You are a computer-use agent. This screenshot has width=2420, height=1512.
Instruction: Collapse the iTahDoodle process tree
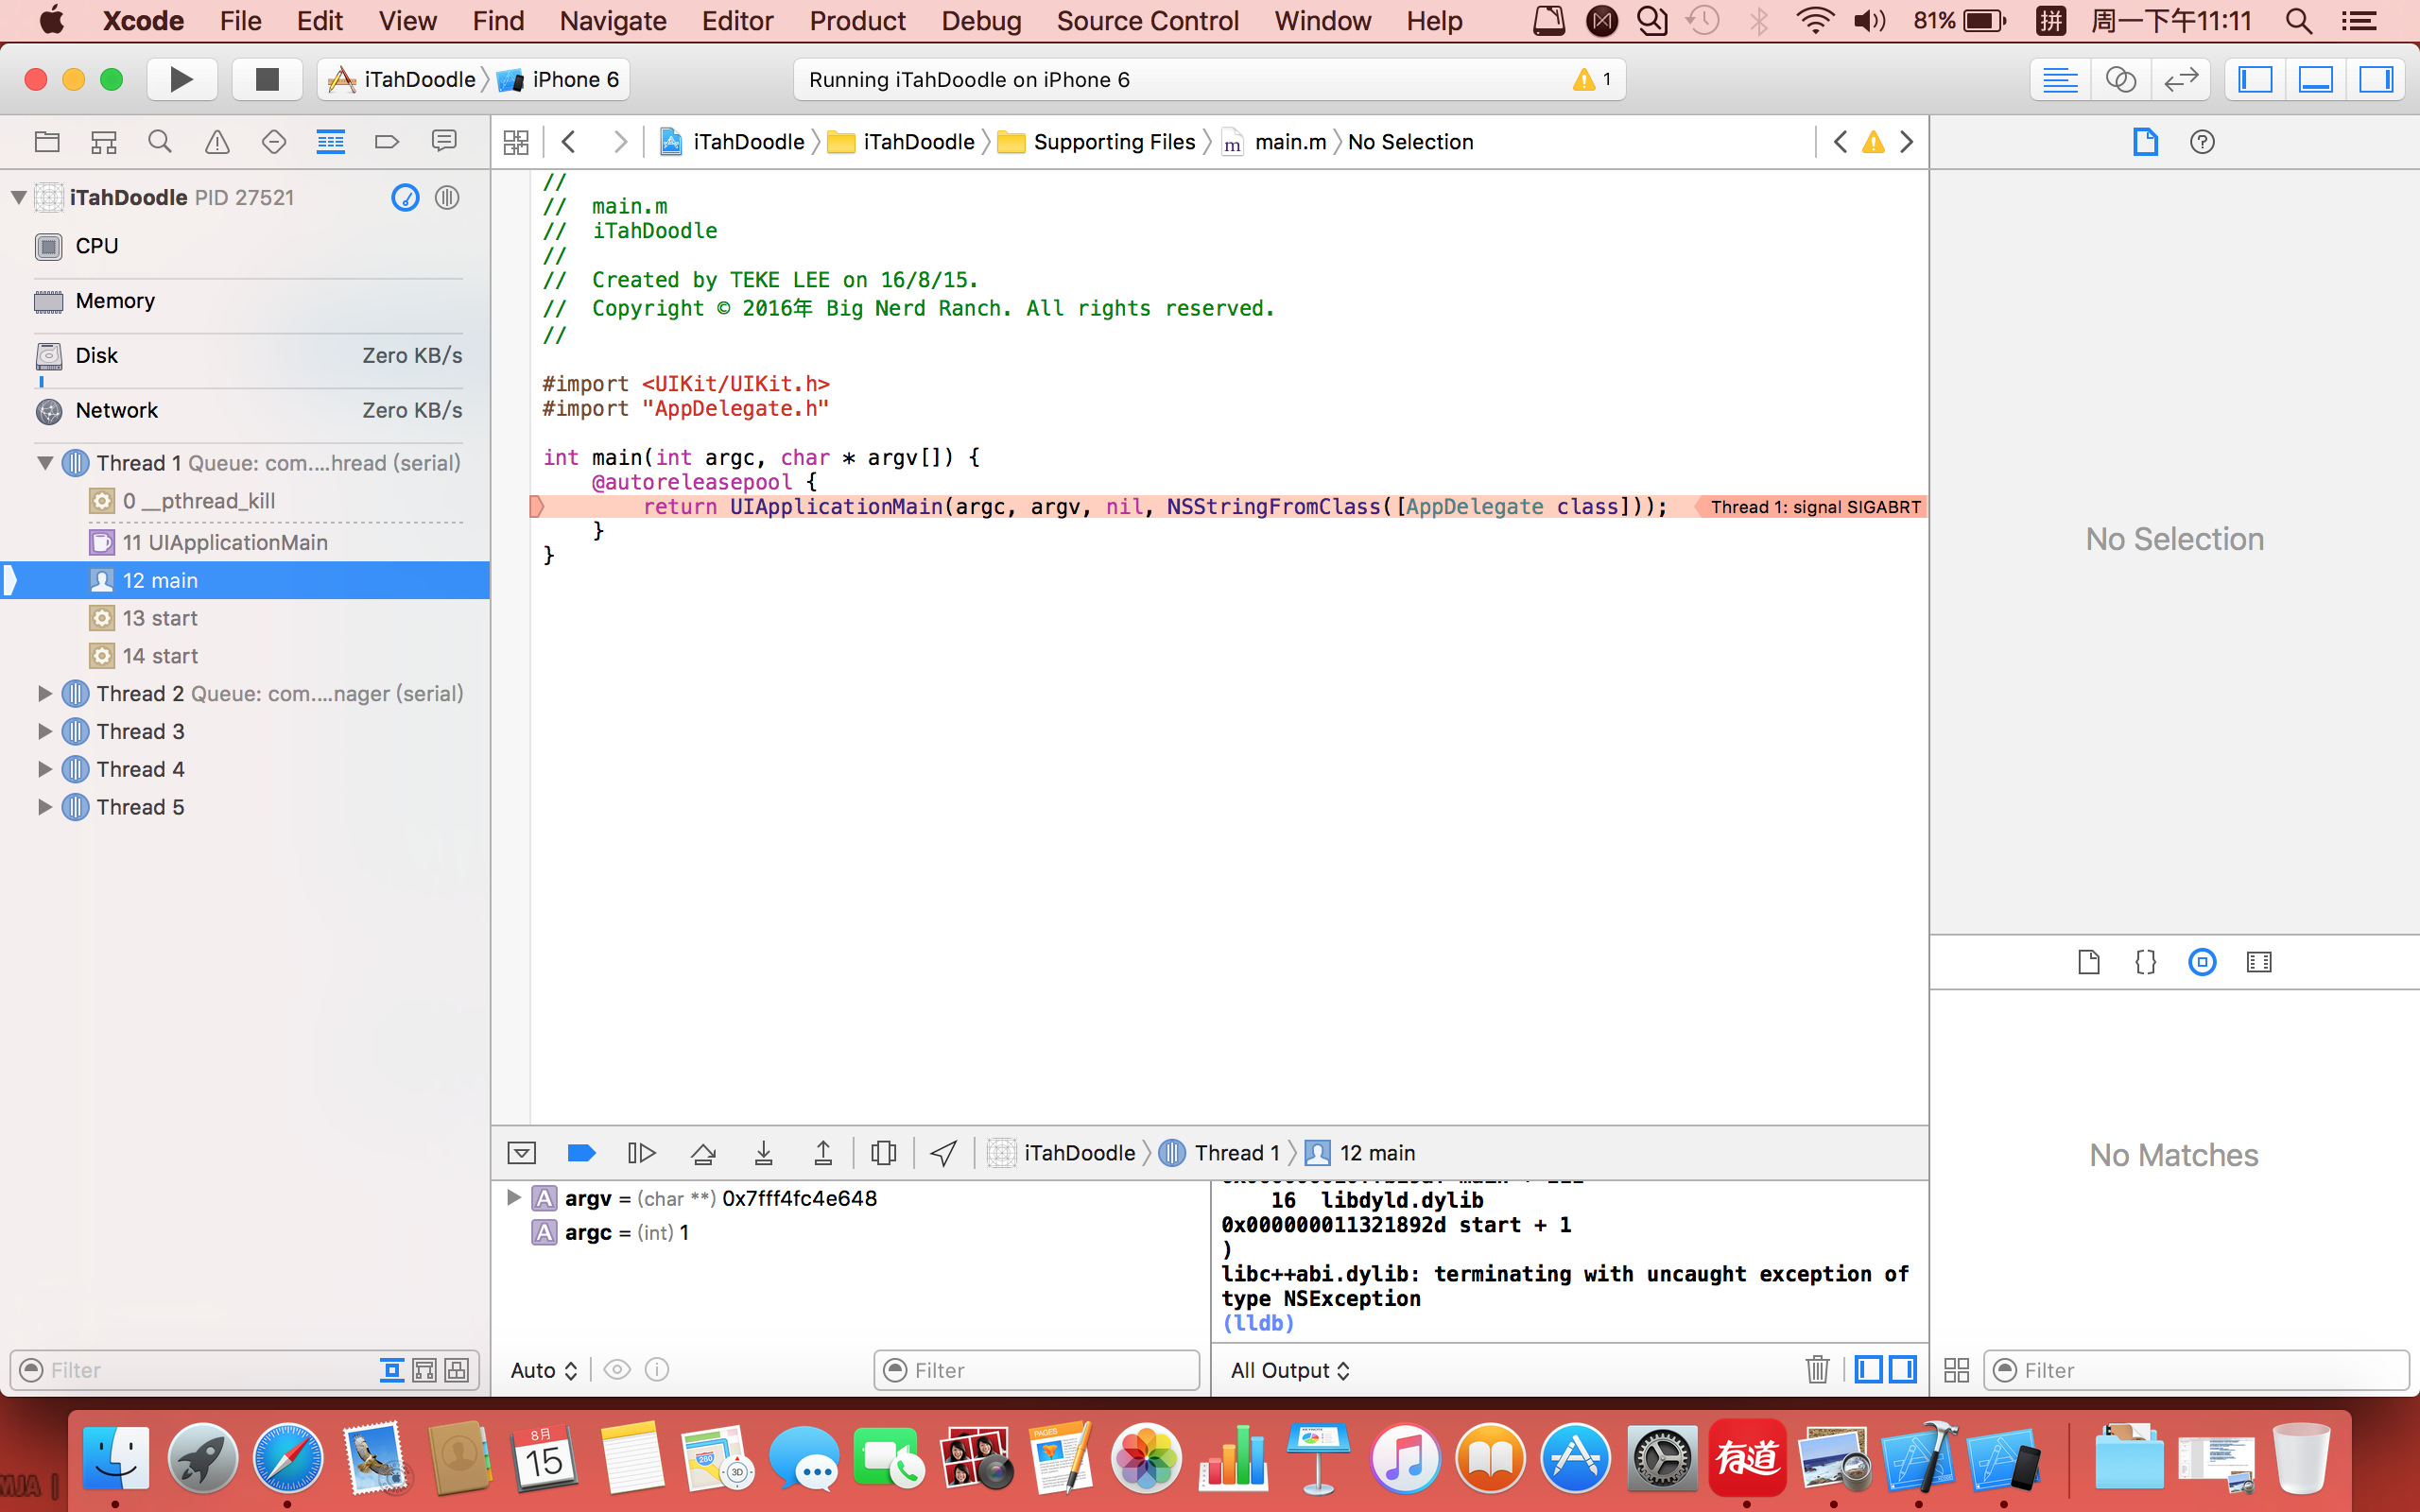pyautogui.click(x=18, y=197)
